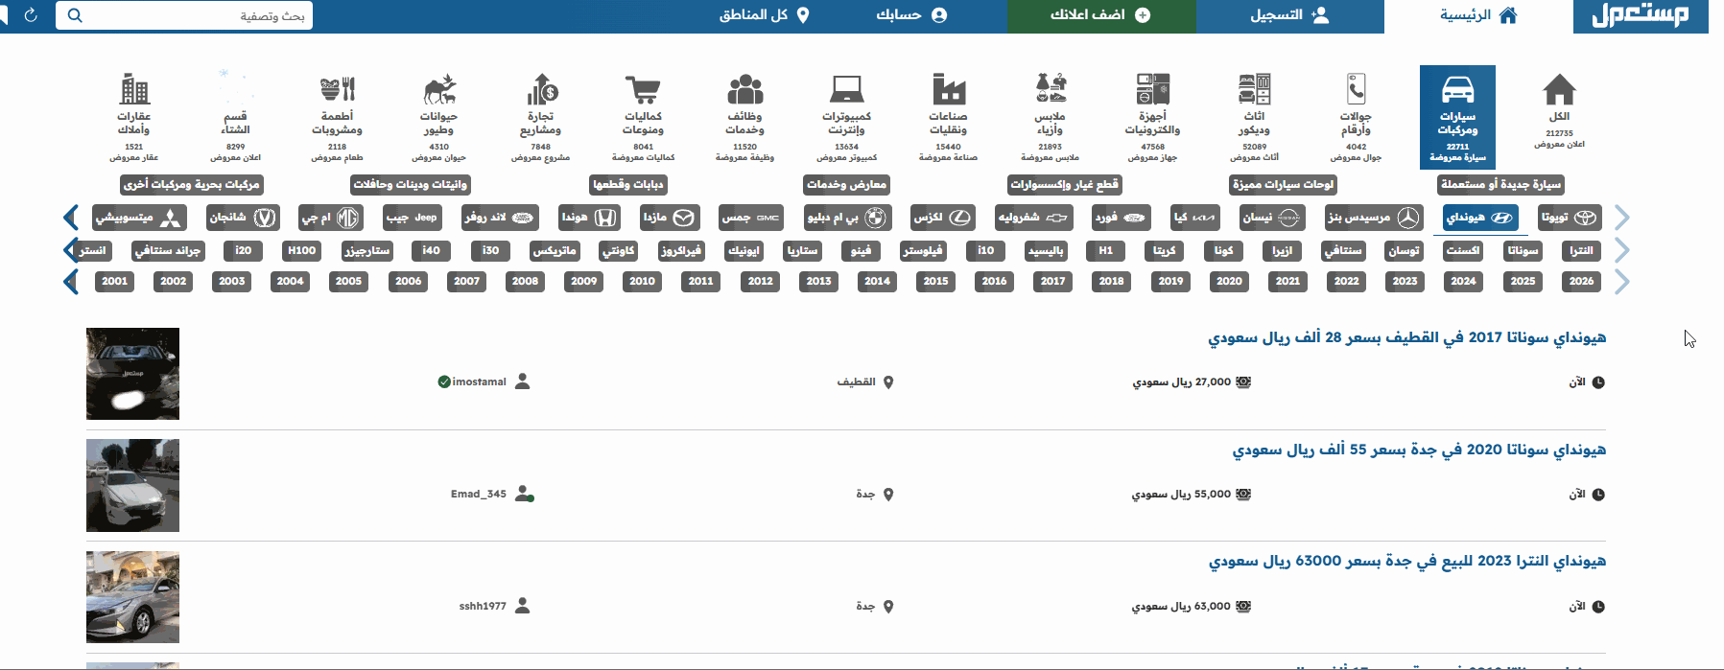This screenshot has width=1724, height=670.
Task: Expand the models row left arrow
Action: point(70,250)
